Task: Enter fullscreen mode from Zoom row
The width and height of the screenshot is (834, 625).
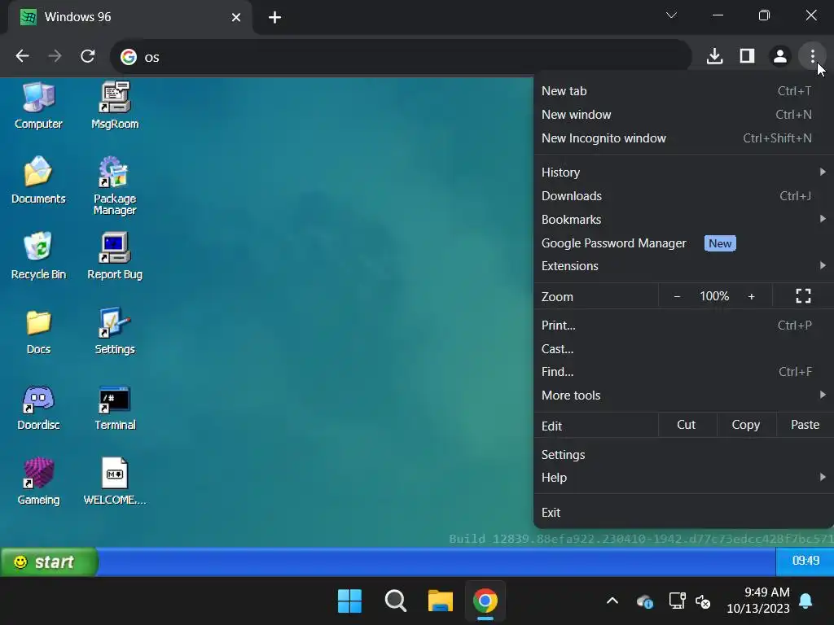Action: 803,296
